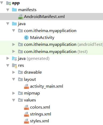Expand the (test) package arrow
Screen dimensions: 103x125
click(14, 51)
